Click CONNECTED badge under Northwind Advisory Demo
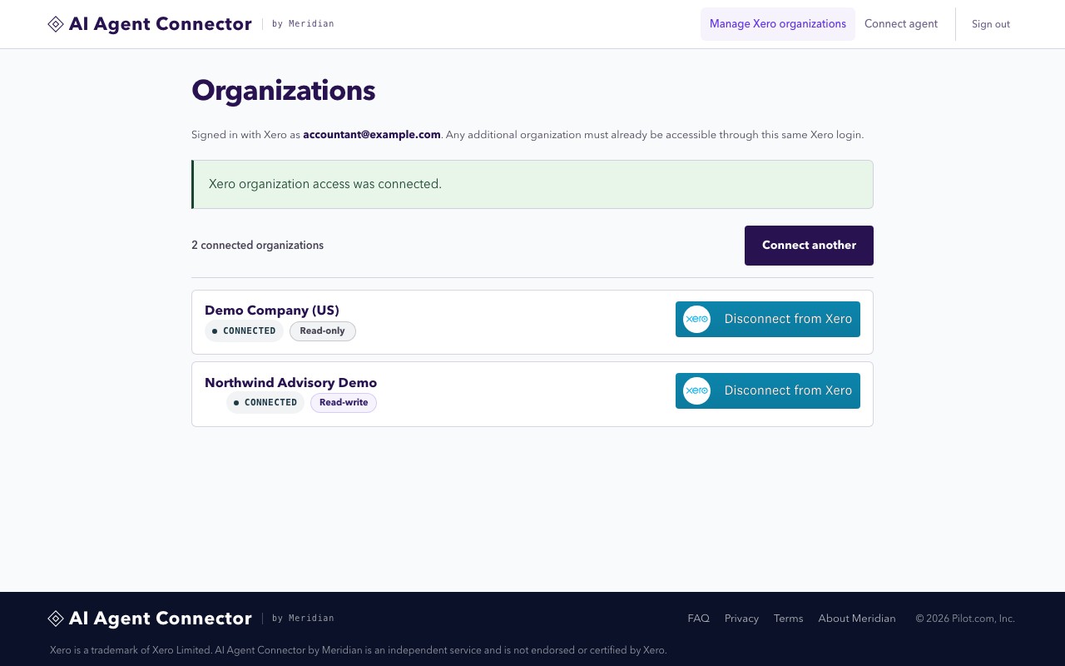The image size is (1065, 666). point(265,403)
